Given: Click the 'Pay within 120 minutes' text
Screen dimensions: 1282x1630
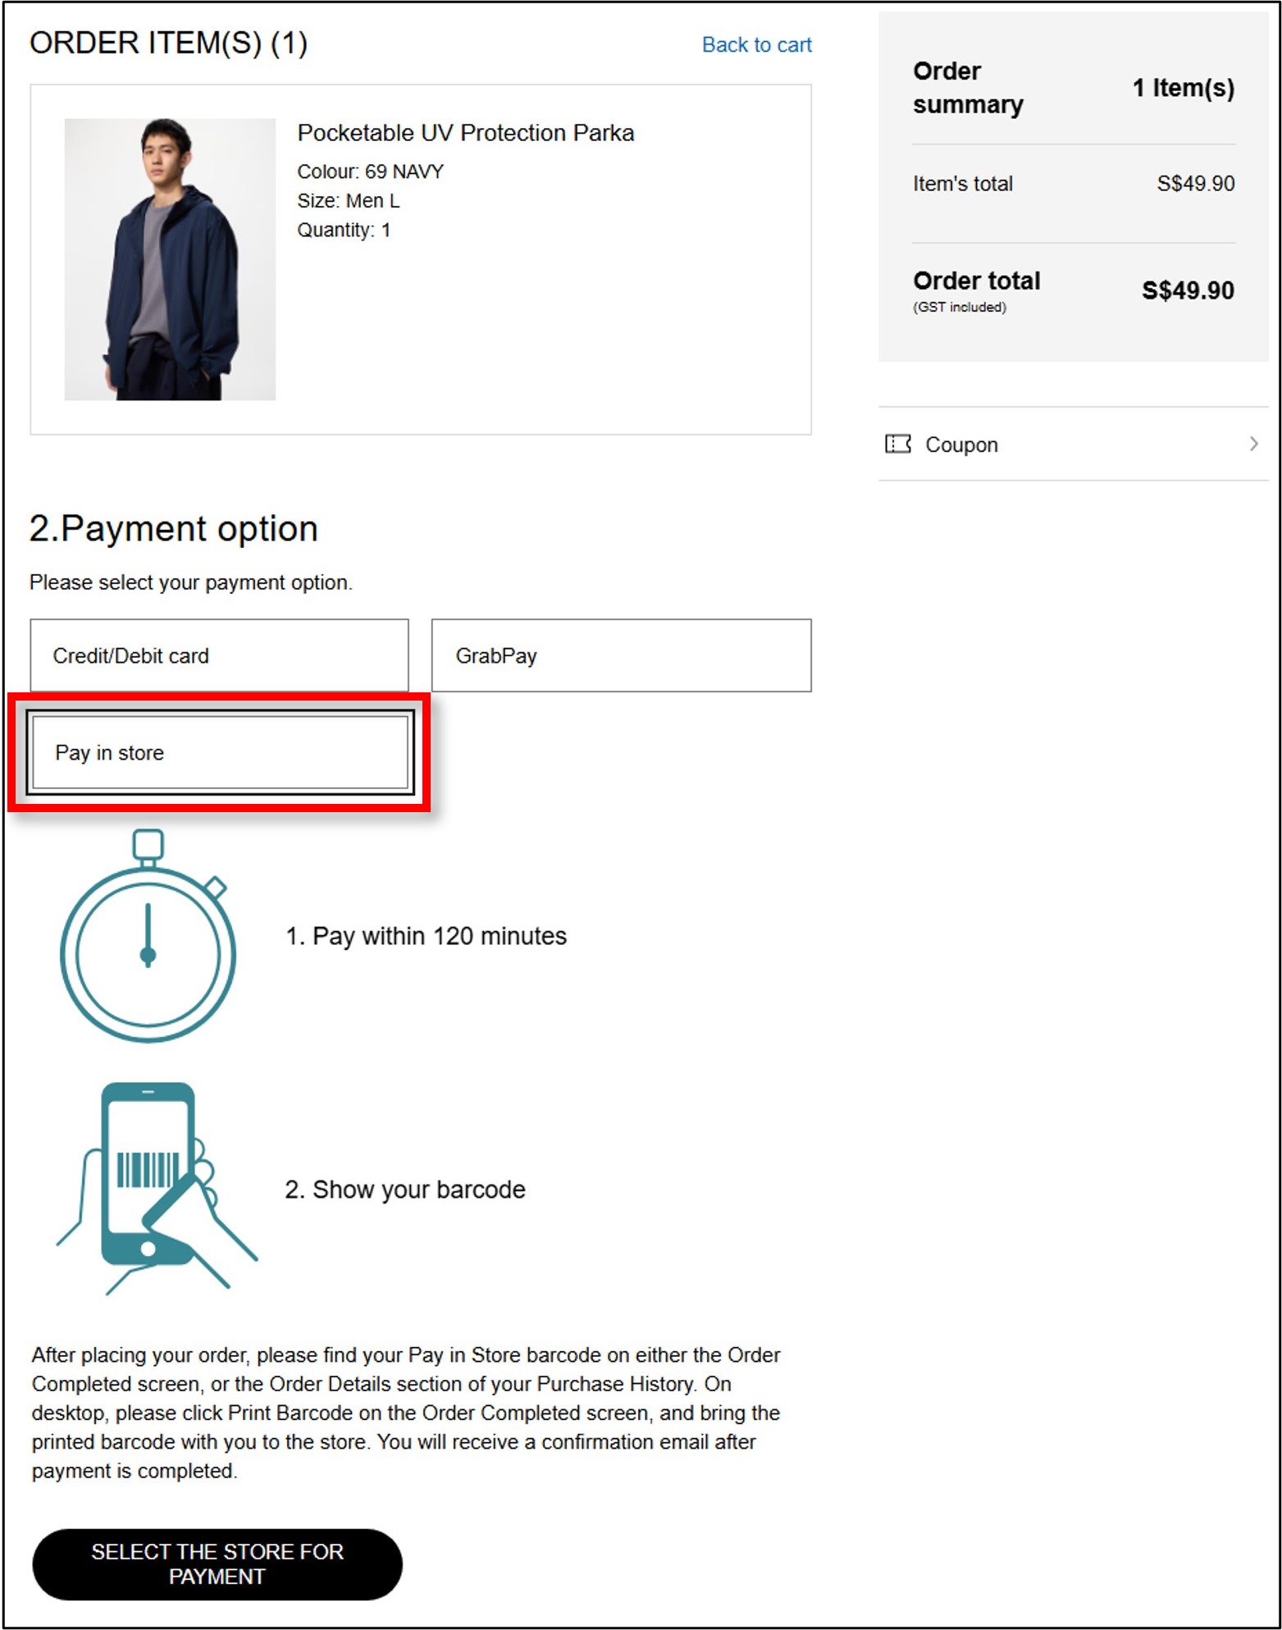Looking at the screenshot, I should (x=426, y=936).
